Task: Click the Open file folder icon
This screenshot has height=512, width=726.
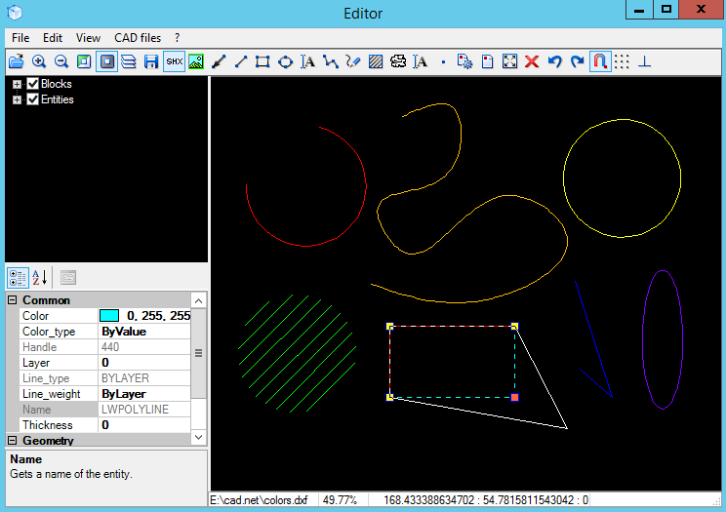Action: click(17, 61)
